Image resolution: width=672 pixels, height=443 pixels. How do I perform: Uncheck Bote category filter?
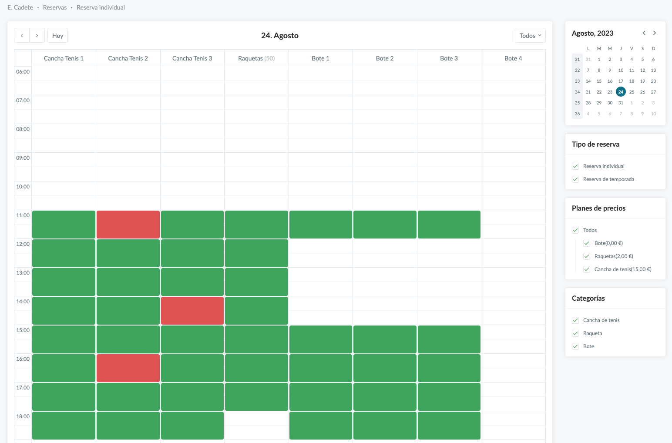(575, 346)
